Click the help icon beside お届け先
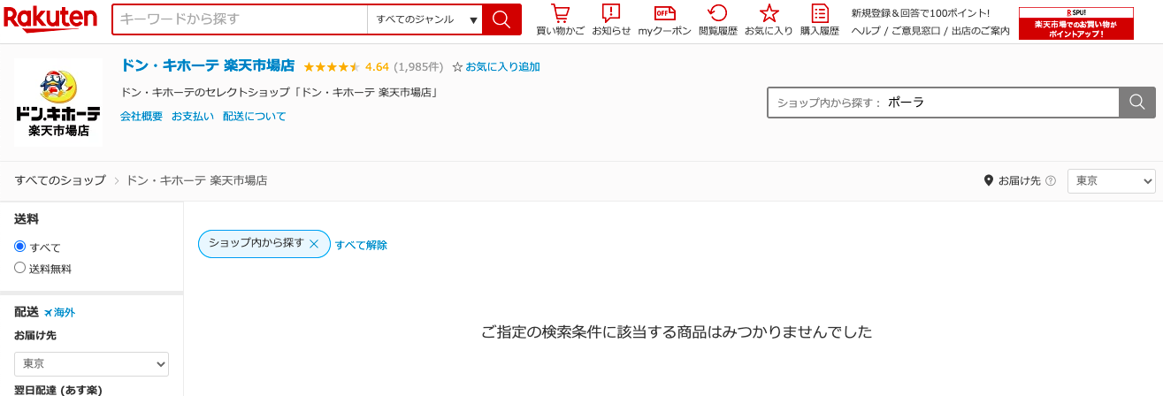 1051,180
